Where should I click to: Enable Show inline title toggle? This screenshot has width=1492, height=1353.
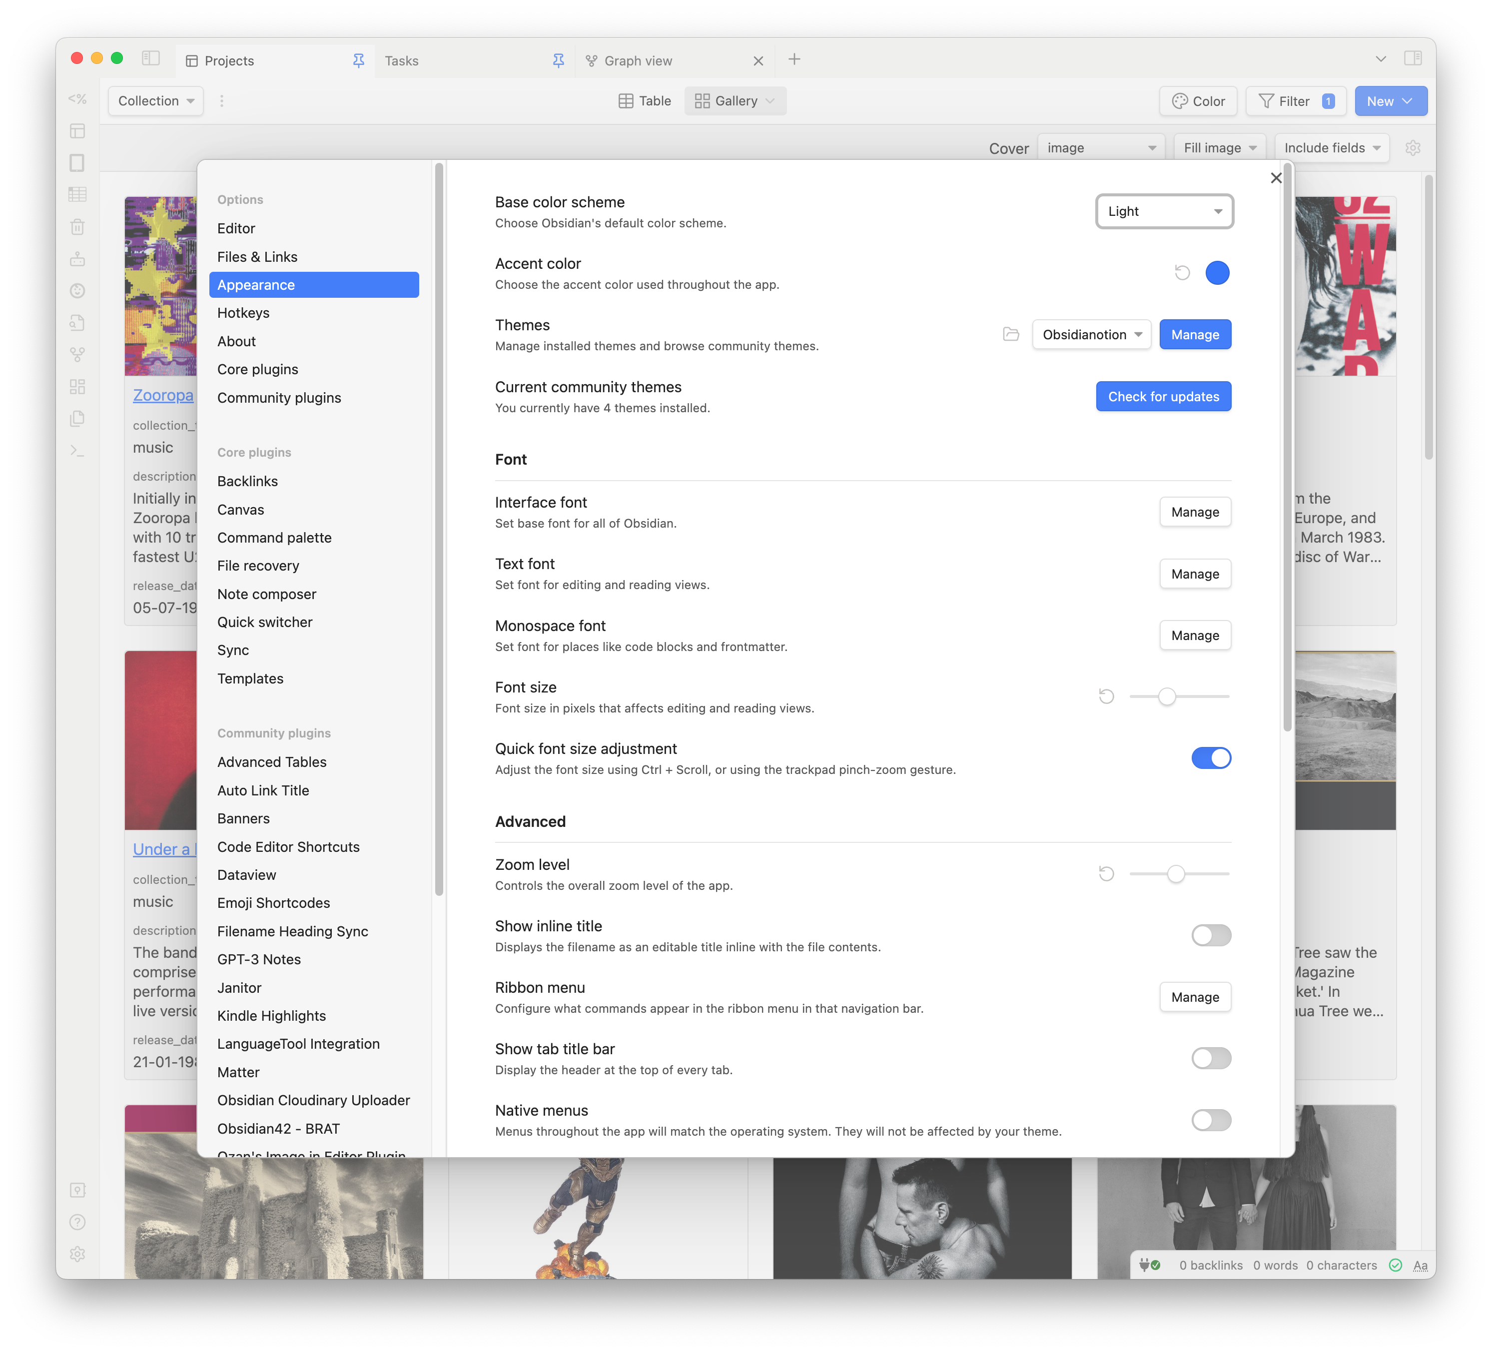pyautogui.click(x=1211, y=935)
